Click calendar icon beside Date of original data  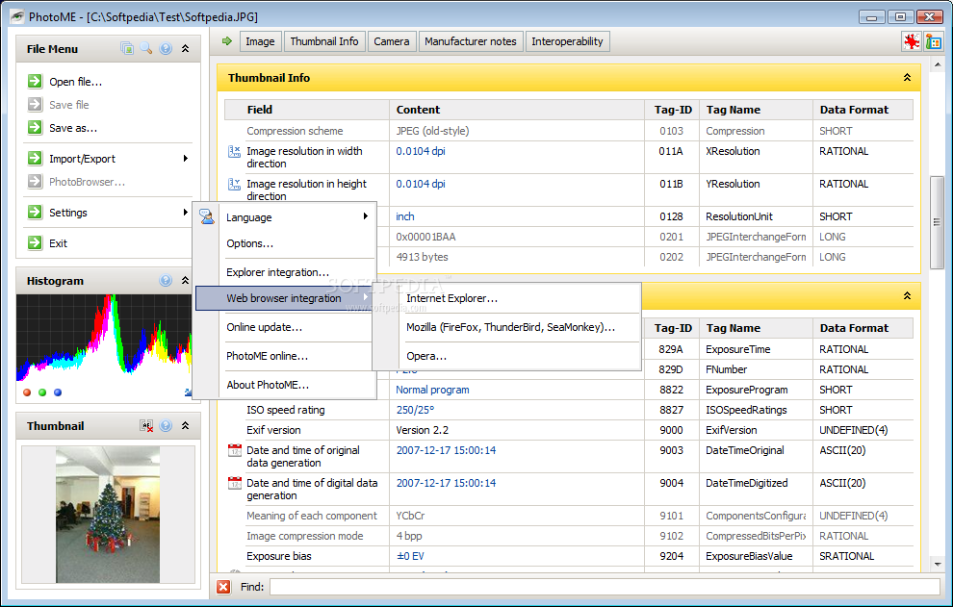(x=235, y=450)
